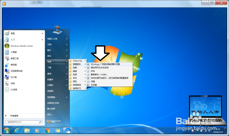This screenshot has width=229, height=136.
Task: Play the 欢快 music file
Action: (x=110, y=71)
